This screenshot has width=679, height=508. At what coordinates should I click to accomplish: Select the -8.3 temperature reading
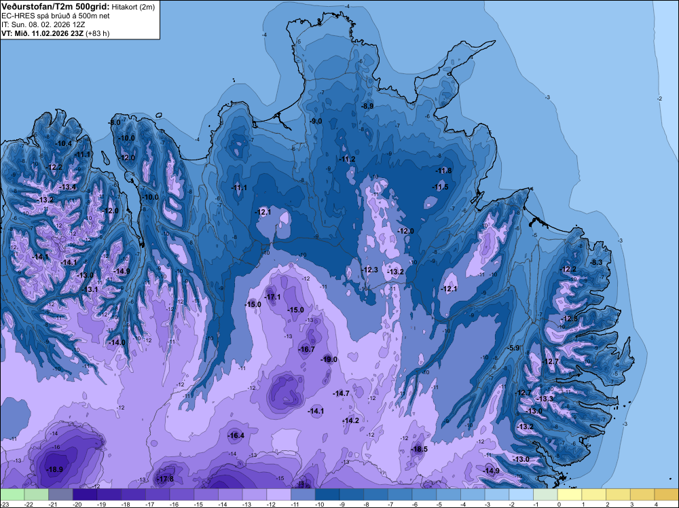pos(597,262)
